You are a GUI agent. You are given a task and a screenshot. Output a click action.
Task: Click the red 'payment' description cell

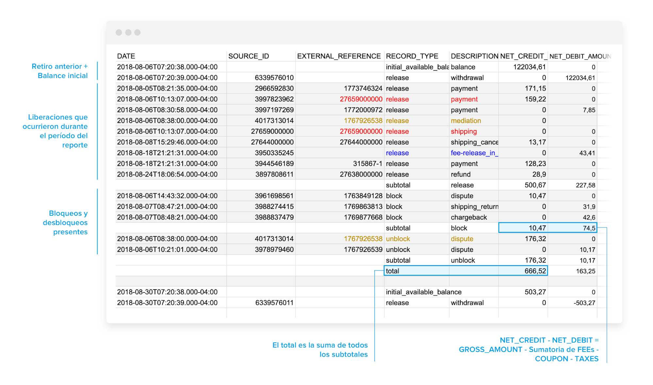474,99
